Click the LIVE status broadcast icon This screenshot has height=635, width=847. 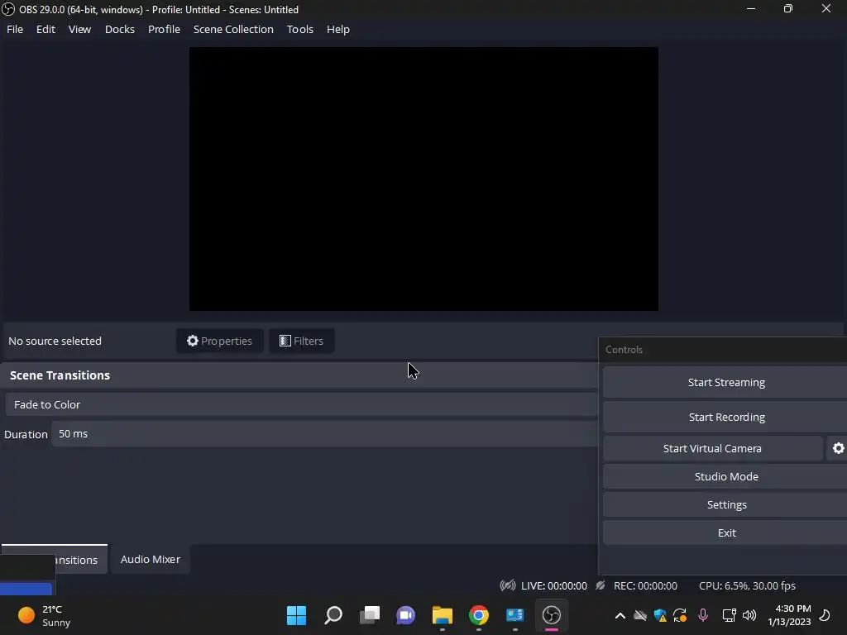tap(508, 585)
